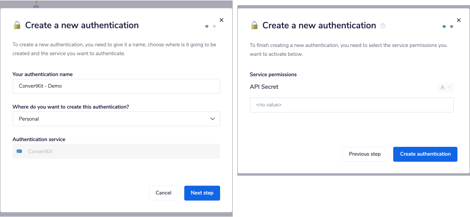Viewport: 470px width, 217px height.
Task: Open the 'Personal' location dropdown
Action: [116, 119]
